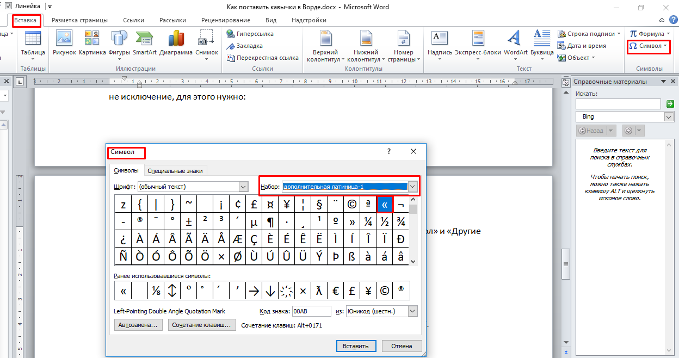The width and height of the screenshot is (679, 358).
Task: Start the reference search green arrow
Action: click(670, 103)
